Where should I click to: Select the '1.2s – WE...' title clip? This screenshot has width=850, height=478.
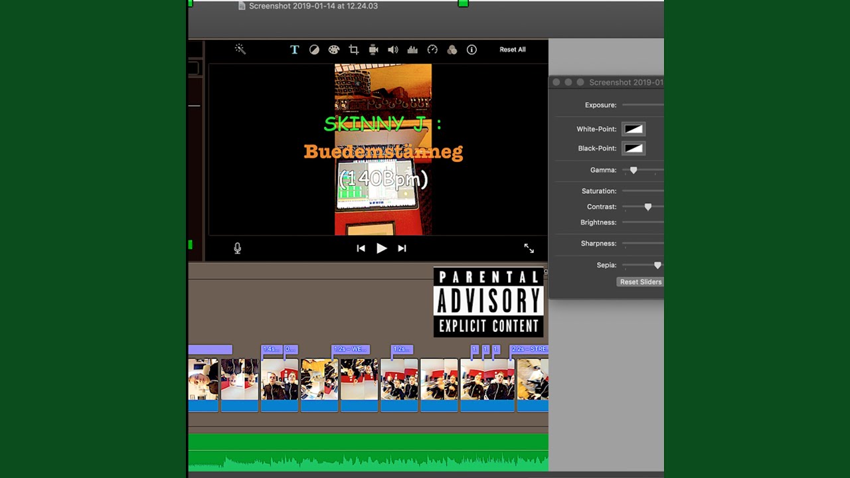[350, 349]
